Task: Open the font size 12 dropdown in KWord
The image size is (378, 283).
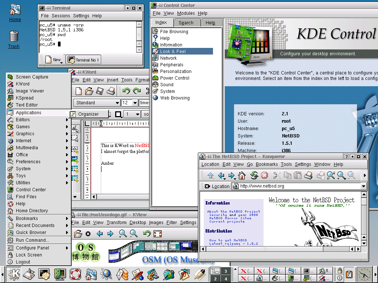Action: tap(130, 103)
